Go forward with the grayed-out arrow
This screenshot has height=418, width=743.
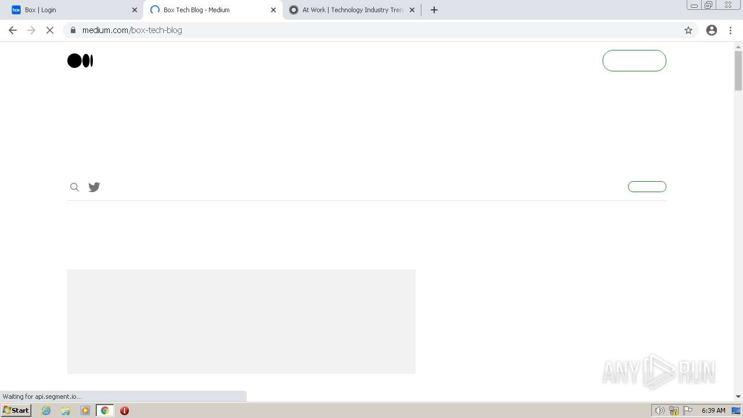31,30
